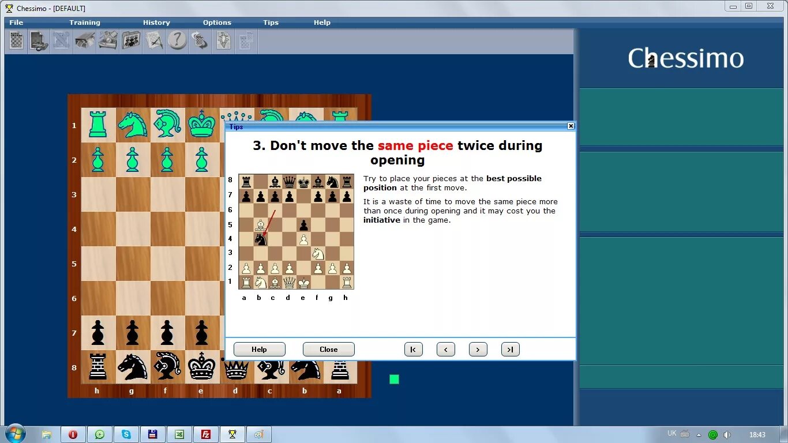
Task: Select the green pawn on f2
Action: point(167,159)
